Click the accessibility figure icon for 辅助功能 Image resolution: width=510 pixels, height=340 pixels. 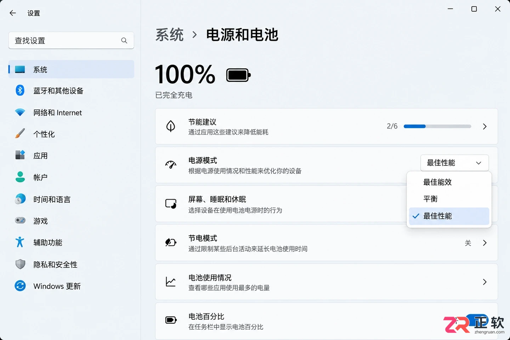(20, 242)
